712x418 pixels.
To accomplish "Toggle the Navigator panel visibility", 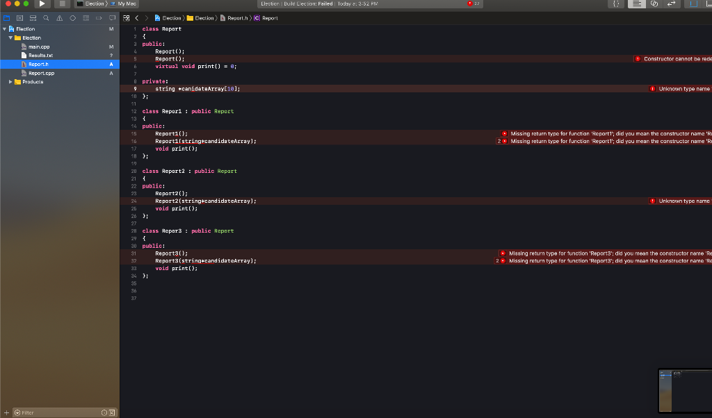I will pyautogui.click(x=693, y=3).
